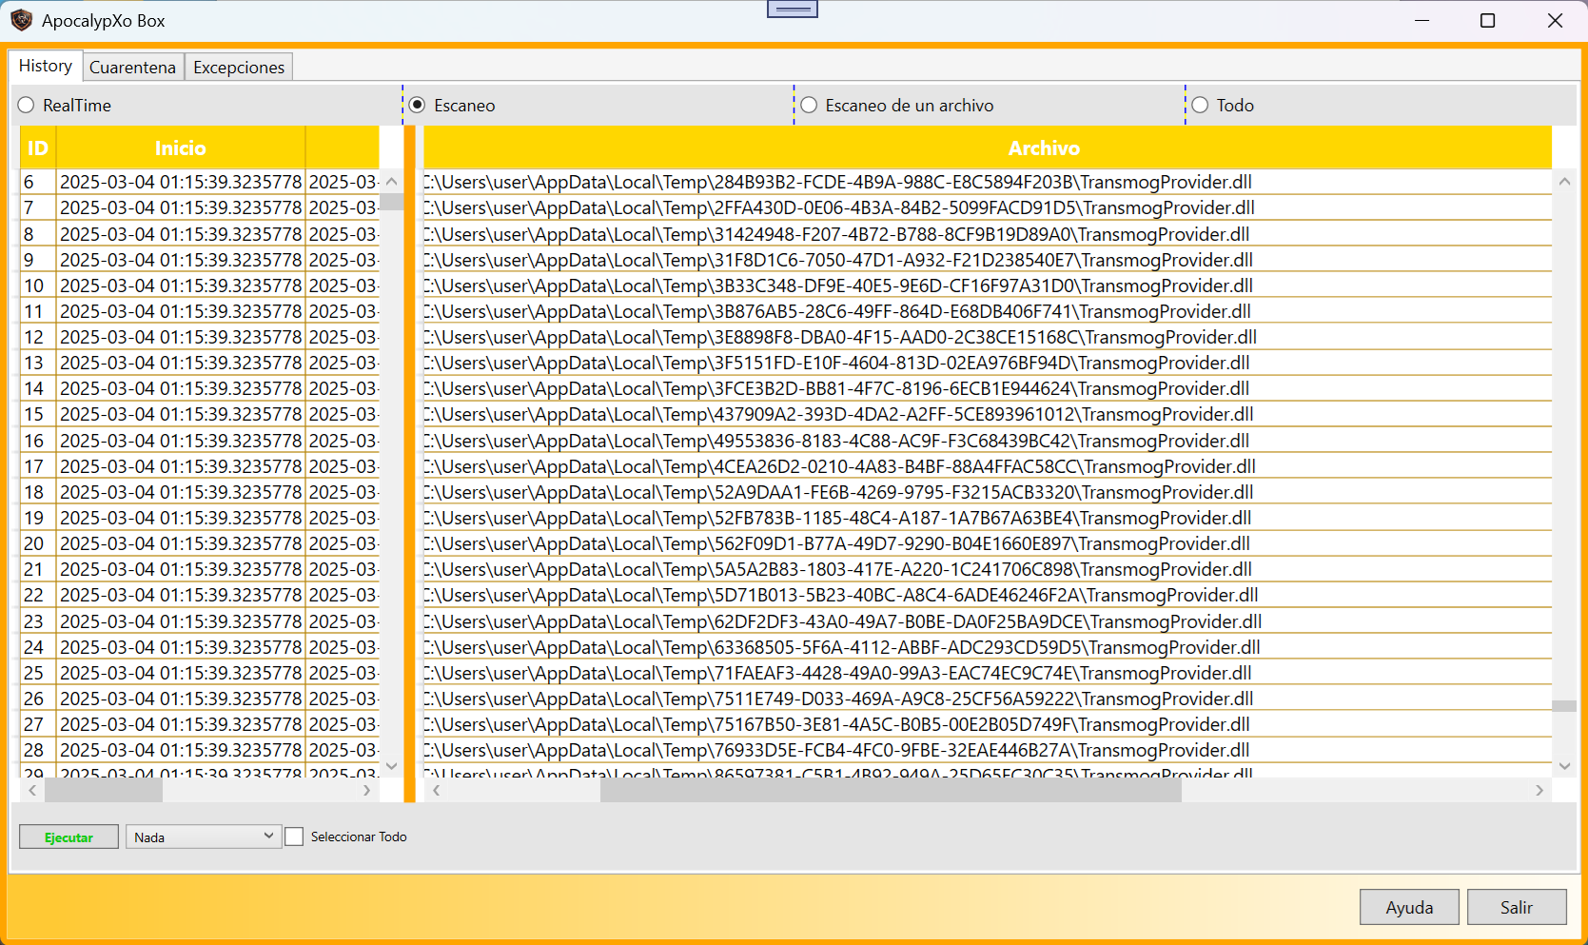This screenshot has height=945, width=1588.
Task: Open the Excepciones tab
Action: click(x=239, y=68)
